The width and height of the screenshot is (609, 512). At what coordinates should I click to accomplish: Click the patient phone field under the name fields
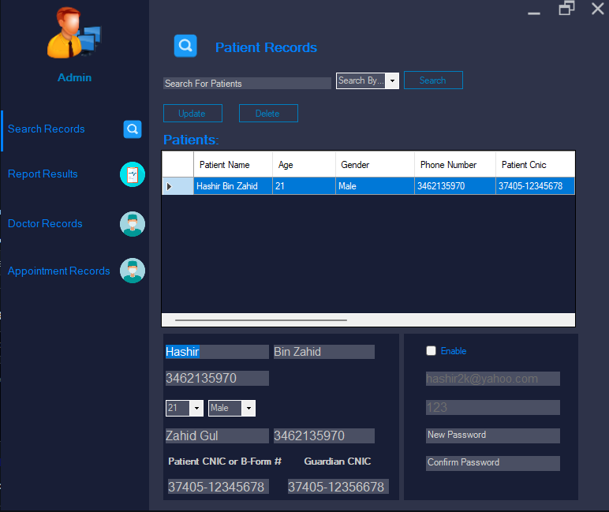(x=217, y=378)
